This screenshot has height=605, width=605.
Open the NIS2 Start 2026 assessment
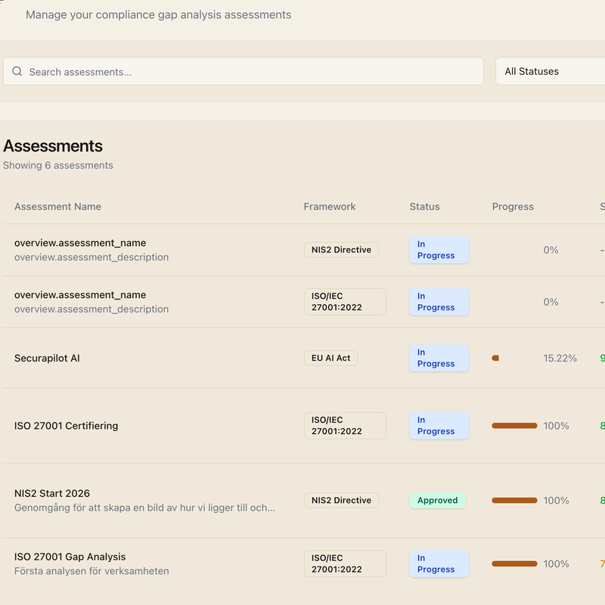click(52, 494)
